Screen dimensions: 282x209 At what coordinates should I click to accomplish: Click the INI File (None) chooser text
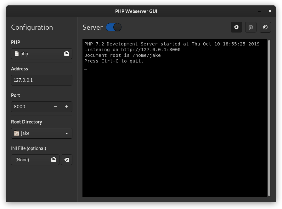(22, 160)
